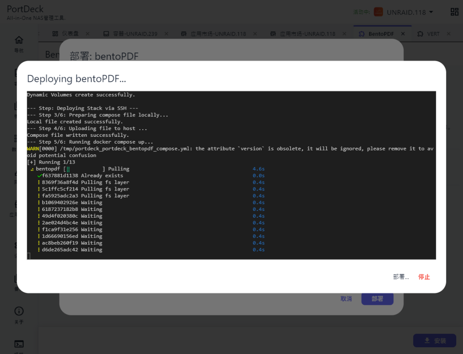This screenshot has width=463, height=354.
Task: Click the purple 部署 deploy button
Action: [x=377, y=299]
